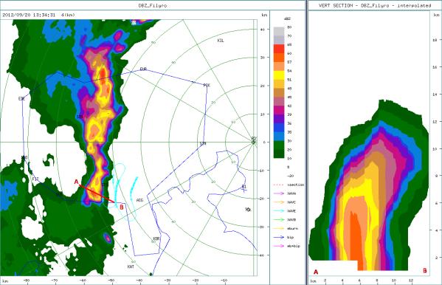442x285 pixels.
Task: Click the orange core in vertical section
Action: click(356, 240)
